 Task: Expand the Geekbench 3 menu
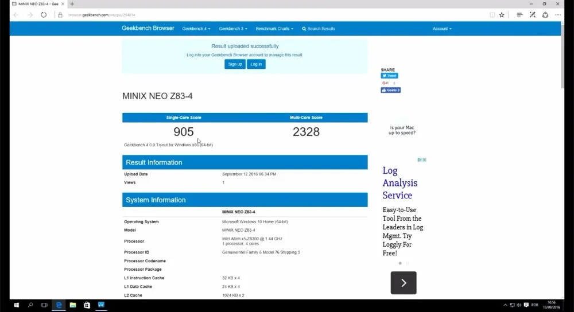pyautogui.click(x=233, y=29)
